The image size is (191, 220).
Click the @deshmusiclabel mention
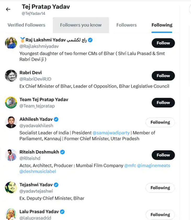point(37,171)
